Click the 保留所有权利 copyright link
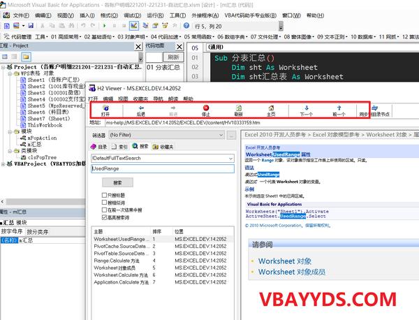This screenshot has height=320, width=419. click(x=318, y=226)
